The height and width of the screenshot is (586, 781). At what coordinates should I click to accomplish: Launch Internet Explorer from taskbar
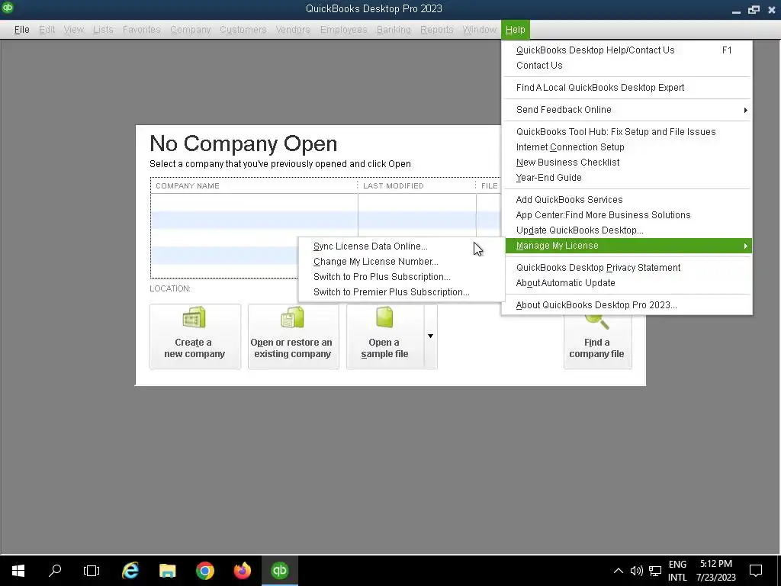(130, 571)
